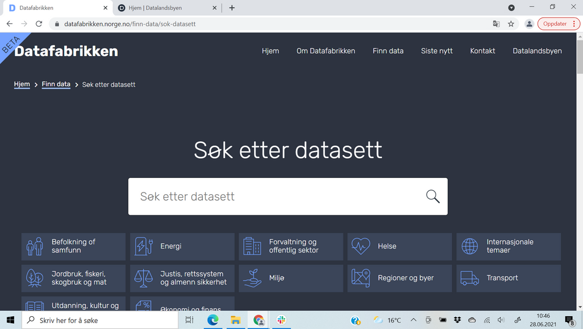Open Finn data navigation item

[388, 51]
